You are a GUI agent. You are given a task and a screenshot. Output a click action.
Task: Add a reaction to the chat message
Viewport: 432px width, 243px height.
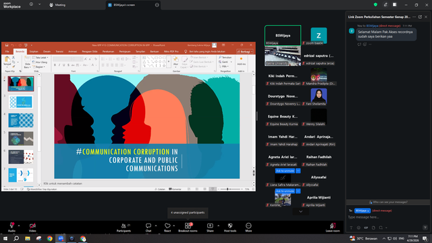pyautogui.click(x=364, y=44)
